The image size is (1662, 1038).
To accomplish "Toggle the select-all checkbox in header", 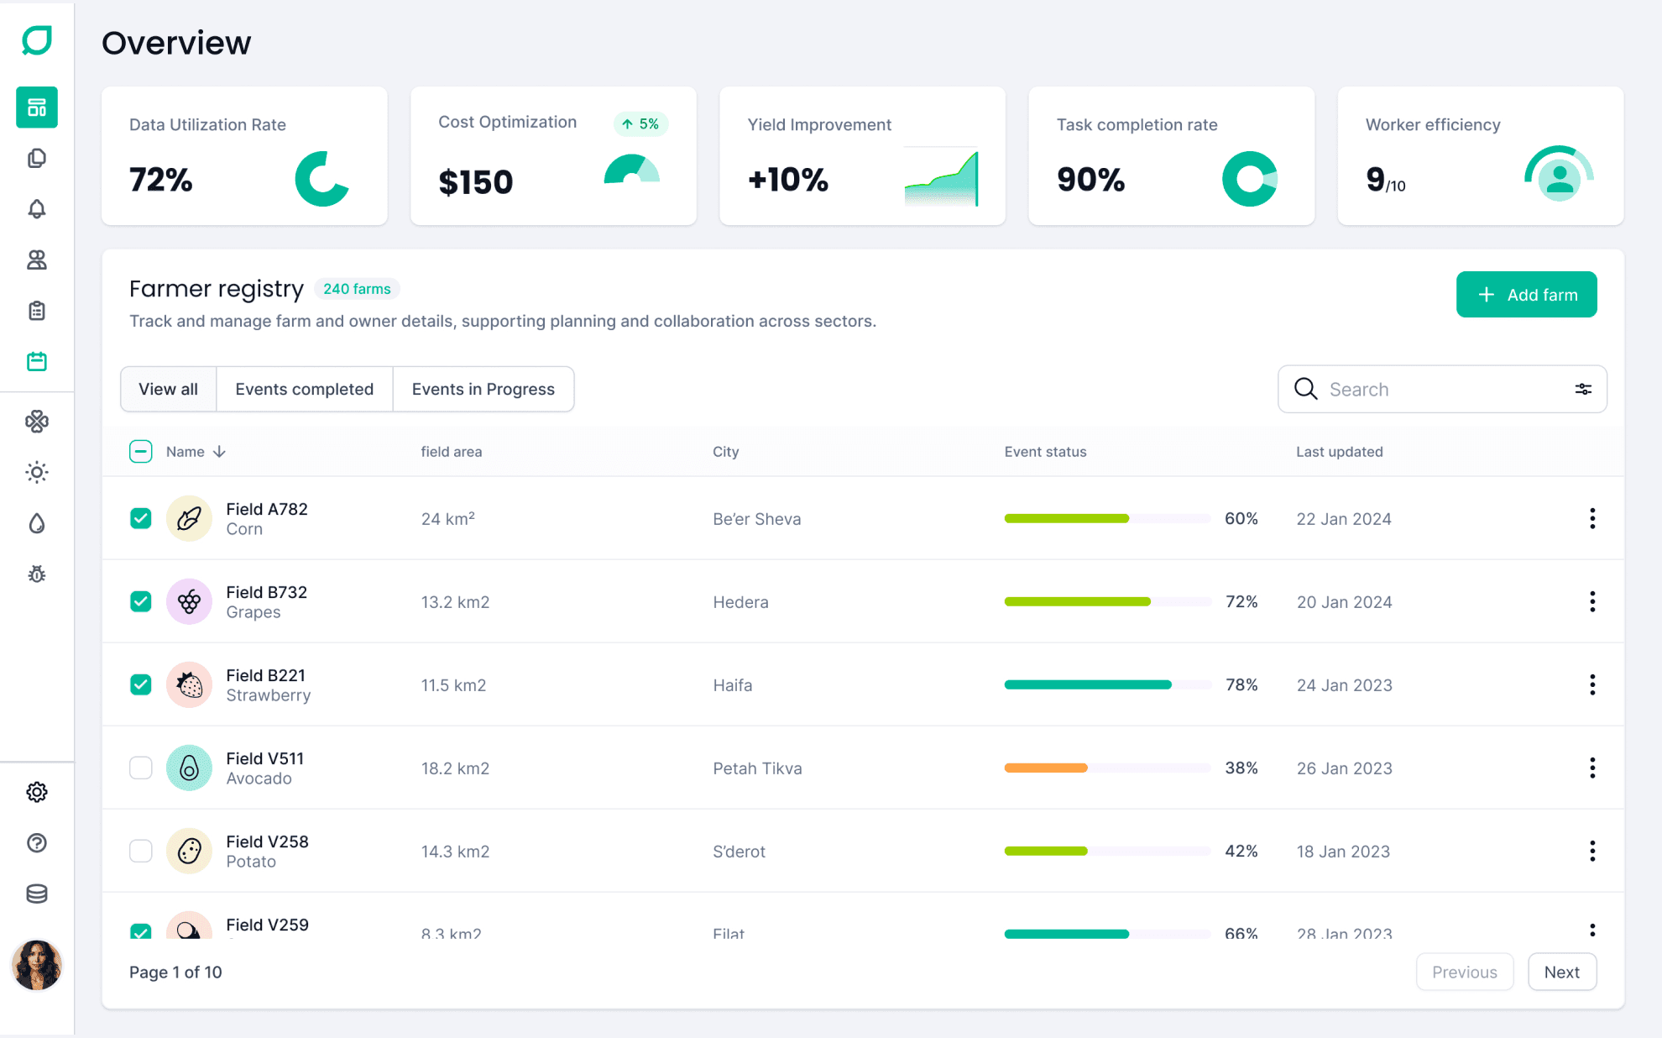I will 141,451.
